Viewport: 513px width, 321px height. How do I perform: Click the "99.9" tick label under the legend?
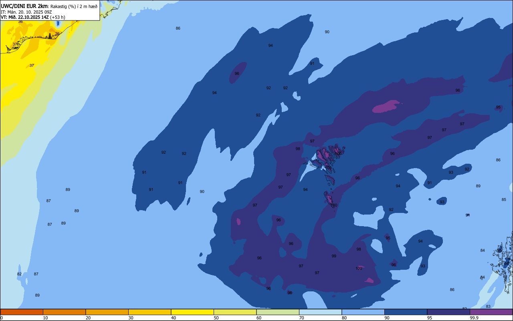click(x=474, y=318)
